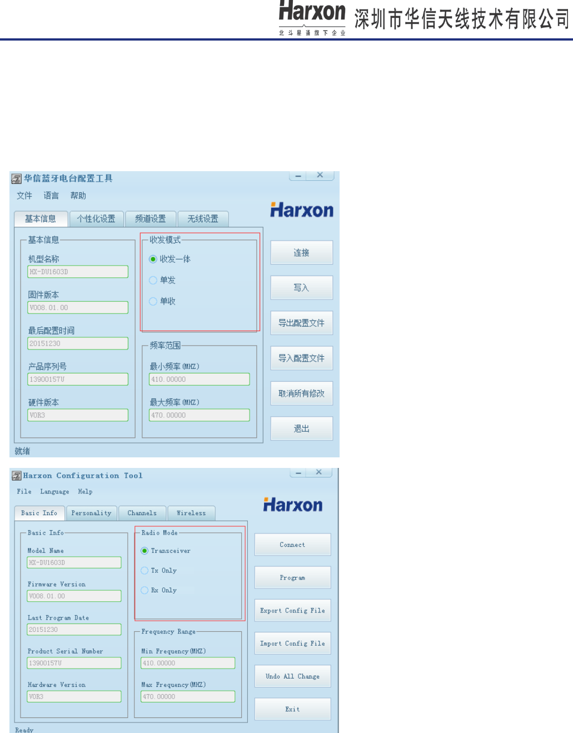Click the Max Frequency field
Viewport: 573px width, 733px height.
coord(188,696)
